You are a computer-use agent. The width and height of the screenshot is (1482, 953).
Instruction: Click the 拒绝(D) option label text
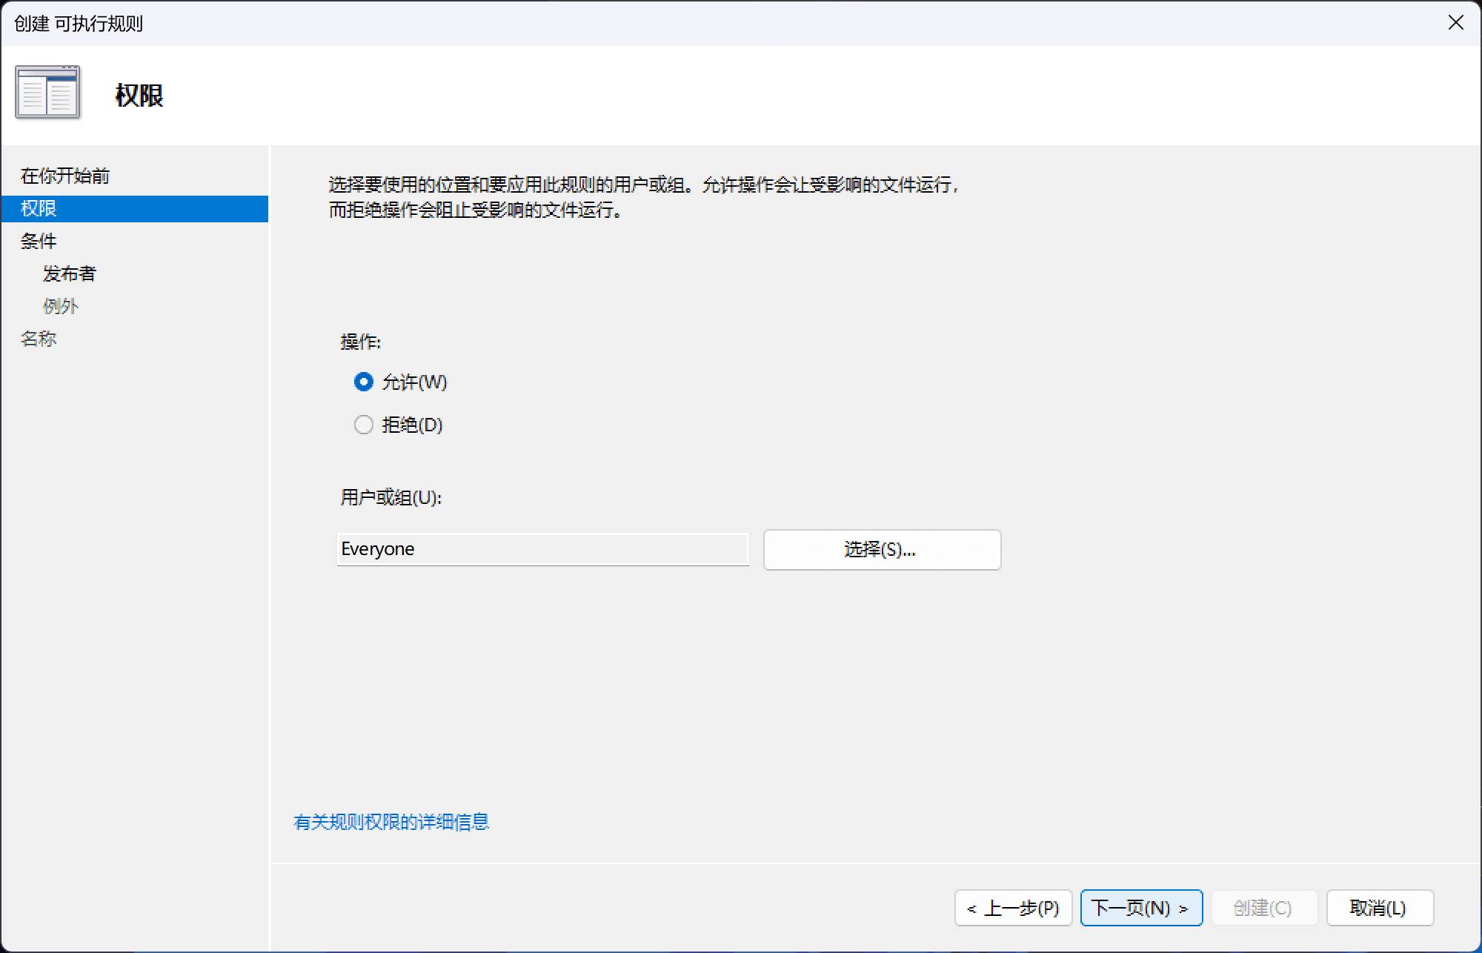[412, 425]
